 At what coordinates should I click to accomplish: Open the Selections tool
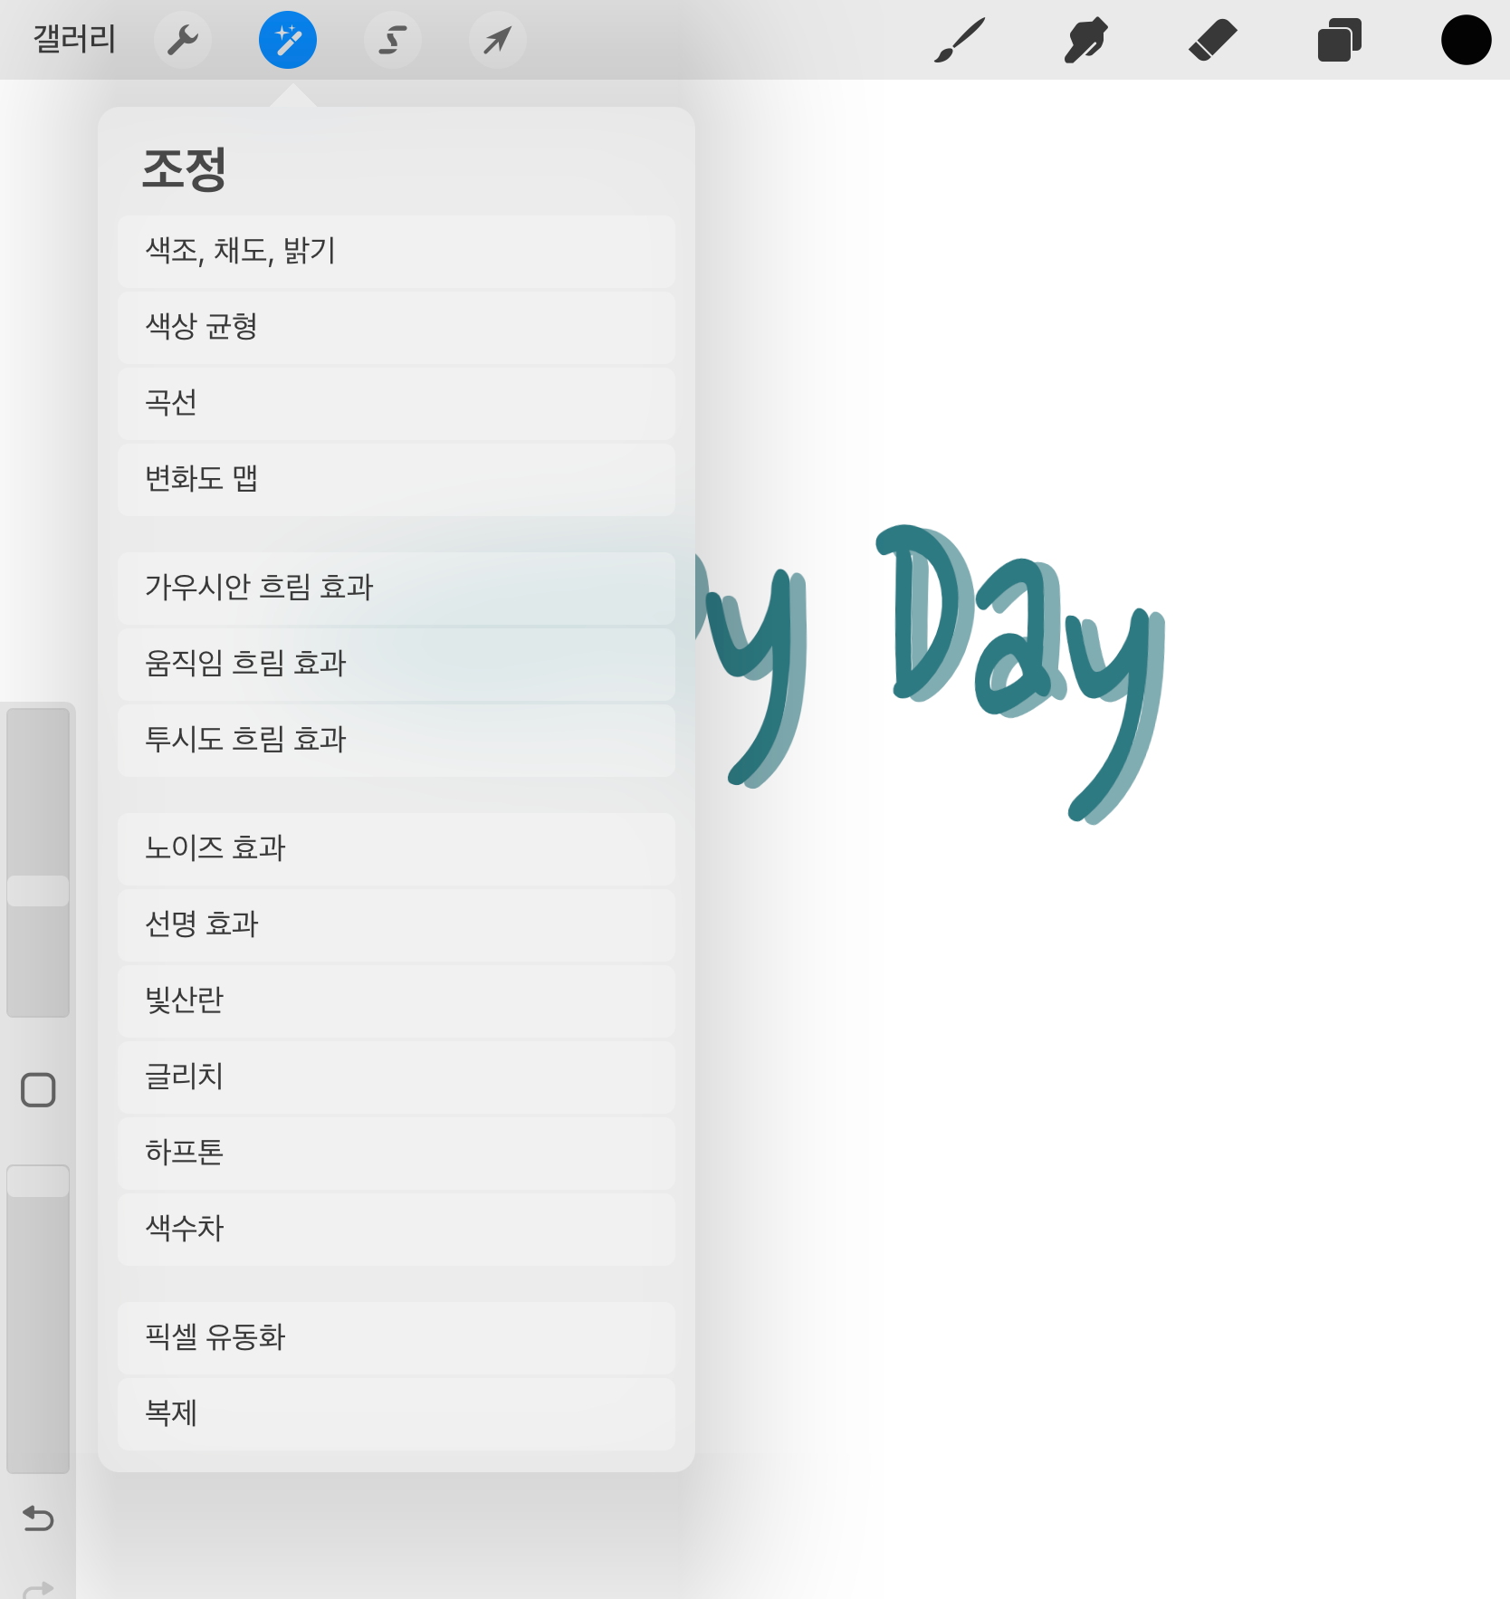coord(393,39)
